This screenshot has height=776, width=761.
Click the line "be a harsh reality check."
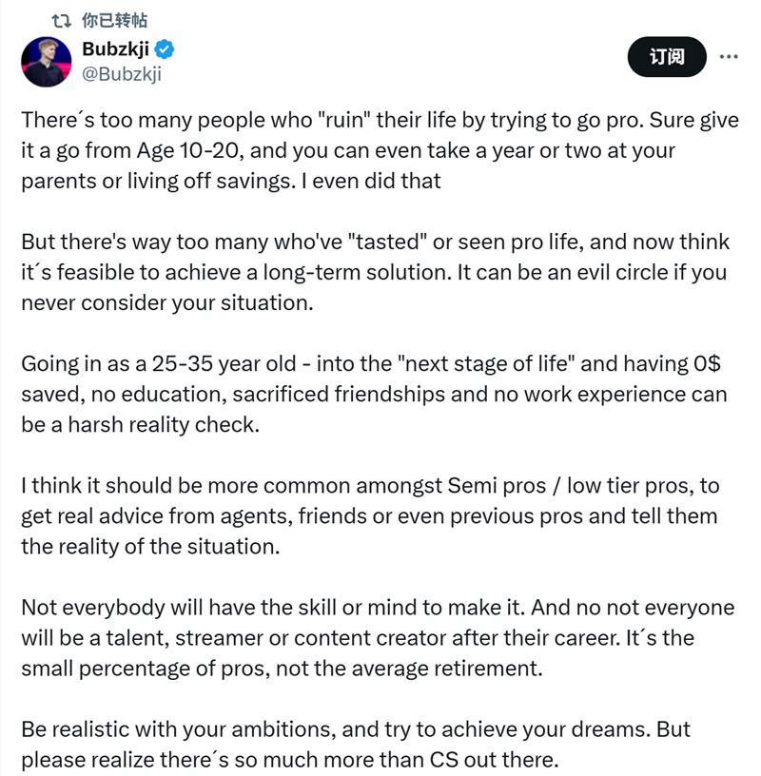140,425
